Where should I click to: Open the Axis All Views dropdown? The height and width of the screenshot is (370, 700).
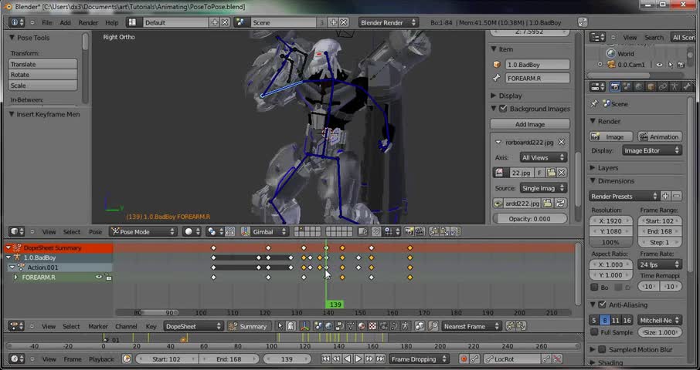point(543,157)
